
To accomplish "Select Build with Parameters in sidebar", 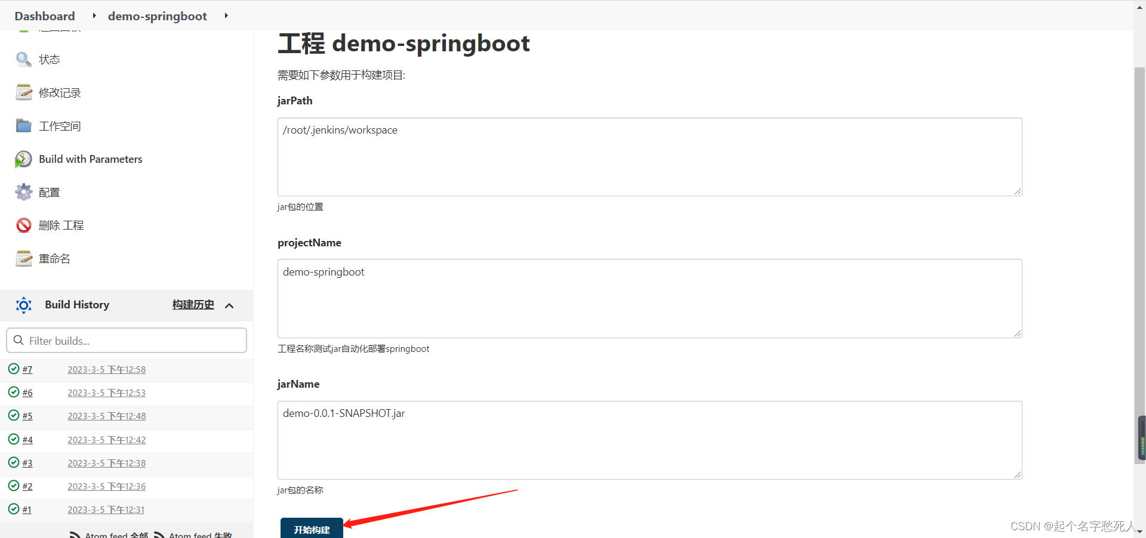I will (x=91, y=159).
